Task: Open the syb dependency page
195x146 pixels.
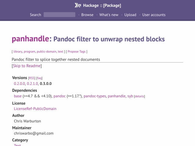Action: pos(130,96)
